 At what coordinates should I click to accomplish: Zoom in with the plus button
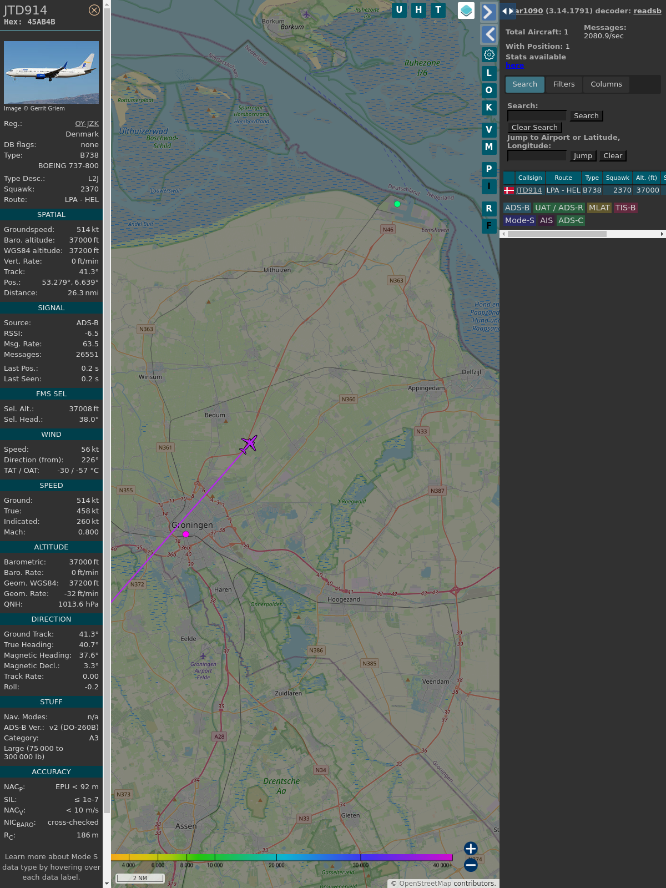coord(471,849)
